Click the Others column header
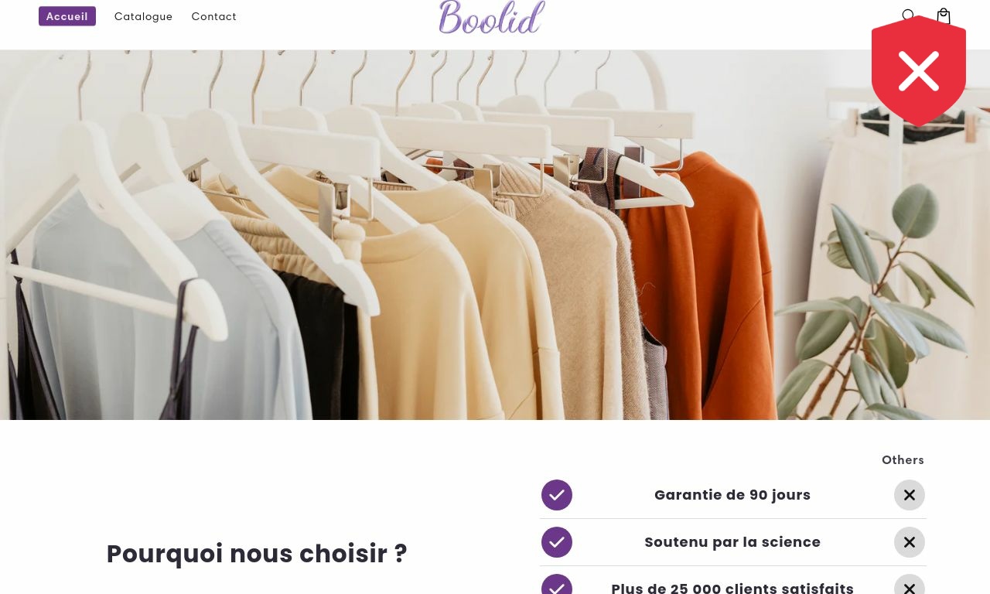Viewport: 990px width, 594px height. [x=903, y=459]
